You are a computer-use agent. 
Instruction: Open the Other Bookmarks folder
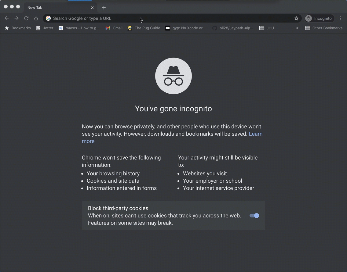tap(323, 28)
